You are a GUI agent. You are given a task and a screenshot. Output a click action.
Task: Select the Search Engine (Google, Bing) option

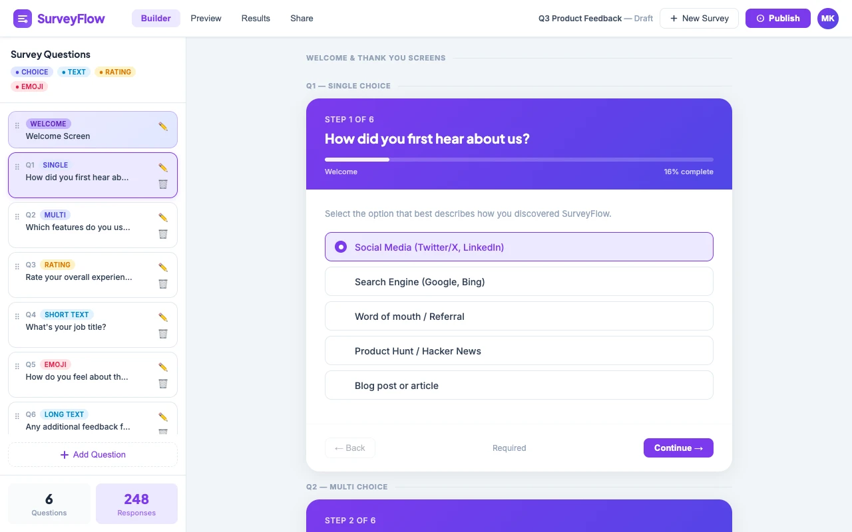pos(519,281)
